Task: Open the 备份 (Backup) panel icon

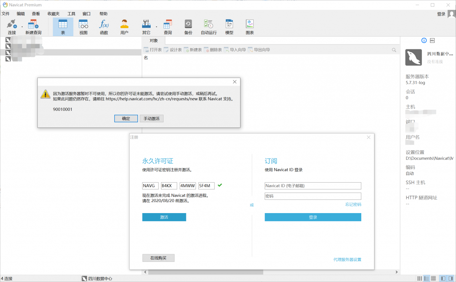Action: point(188,26)
